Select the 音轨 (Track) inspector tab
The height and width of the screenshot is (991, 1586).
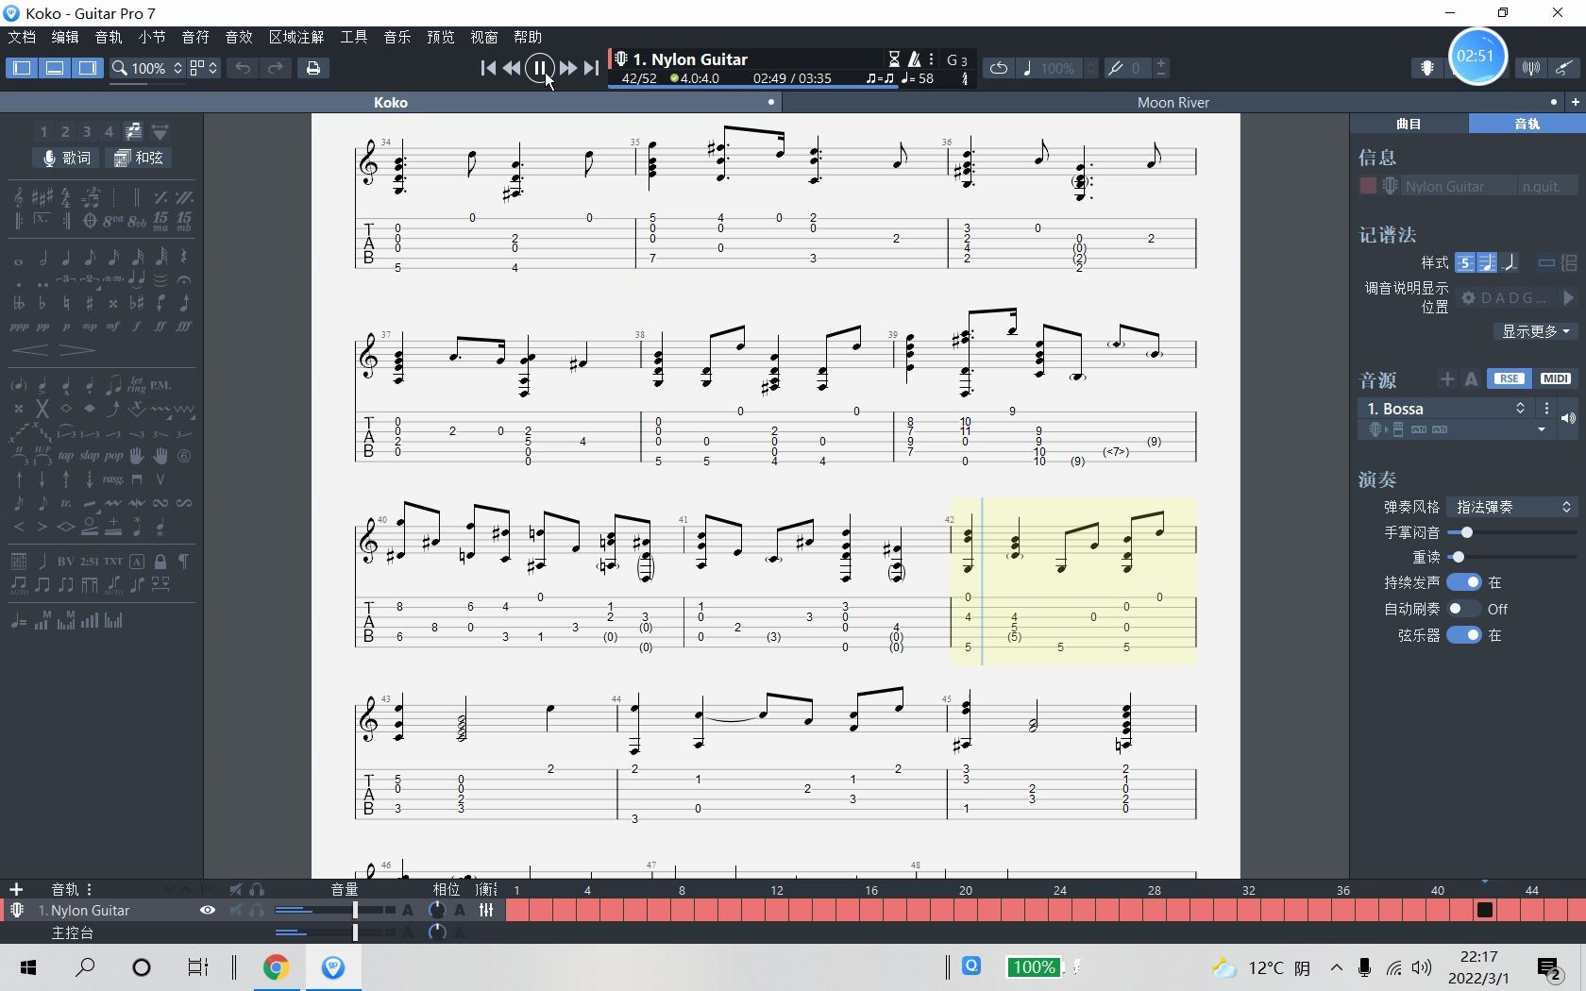click(x=1527, y=124)
